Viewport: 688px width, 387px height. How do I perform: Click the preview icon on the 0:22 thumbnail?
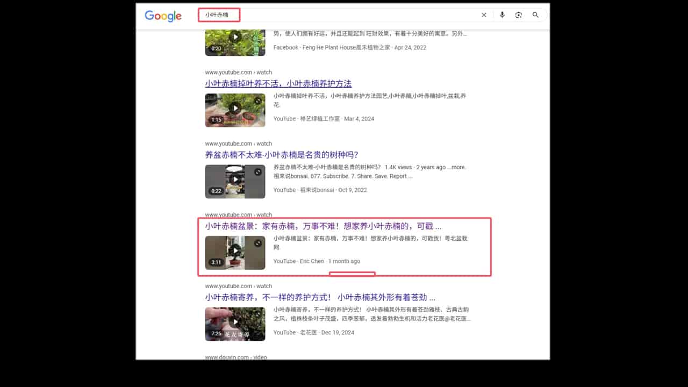(x=258, y=172)
